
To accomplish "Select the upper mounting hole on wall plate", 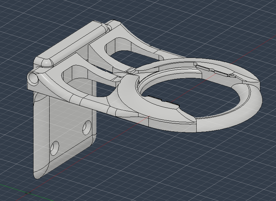I will [x=87, y=127].
